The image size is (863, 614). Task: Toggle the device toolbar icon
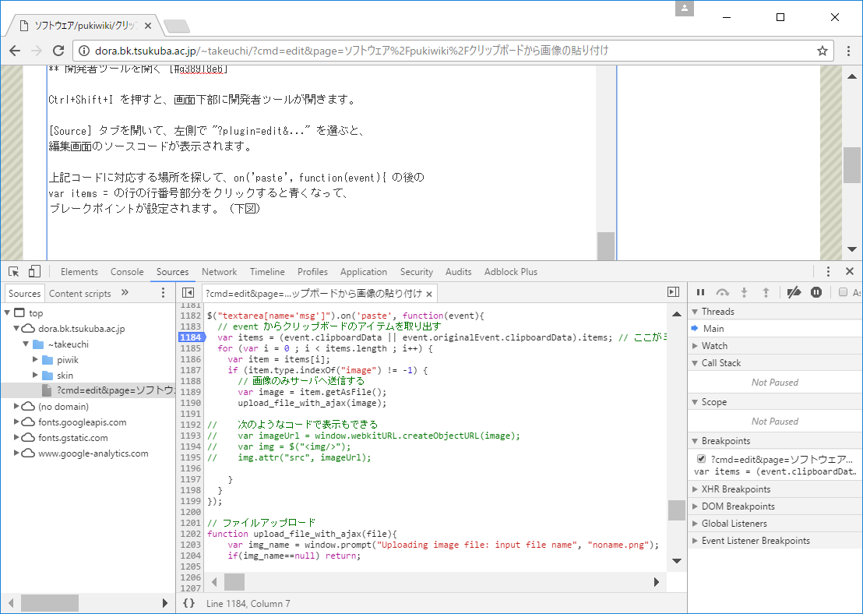34,272
